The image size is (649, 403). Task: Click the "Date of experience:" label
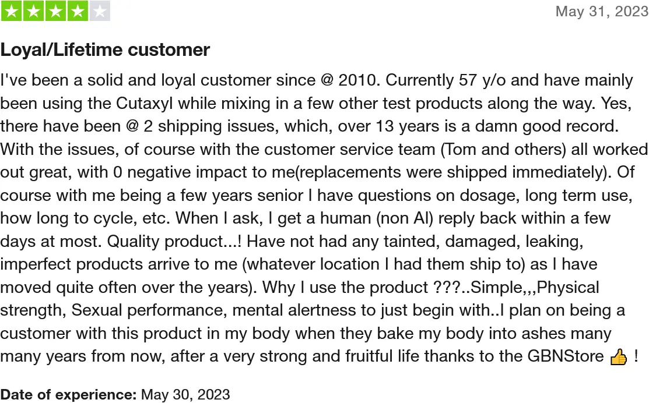coord(68,394)
